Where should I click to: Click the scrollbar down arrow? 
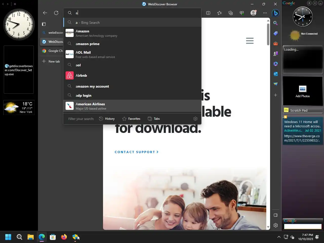[268, 227]
